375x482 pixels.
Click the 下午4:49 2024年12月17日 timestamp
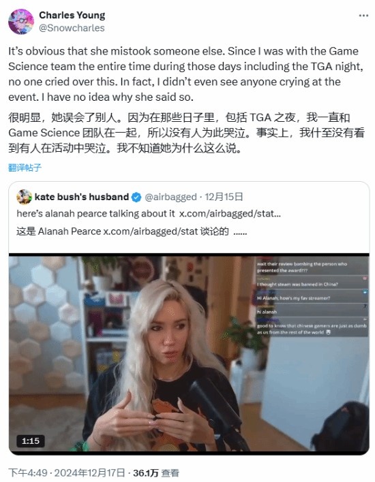tap(67, 472)
